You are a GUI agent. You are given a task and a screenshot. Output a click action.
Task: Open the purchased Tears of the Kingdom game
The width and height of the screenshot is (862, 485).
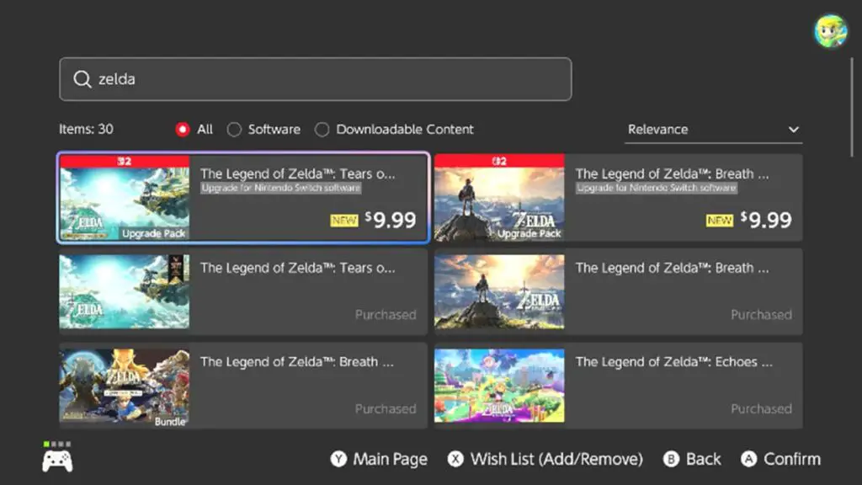tap(243, 291)
